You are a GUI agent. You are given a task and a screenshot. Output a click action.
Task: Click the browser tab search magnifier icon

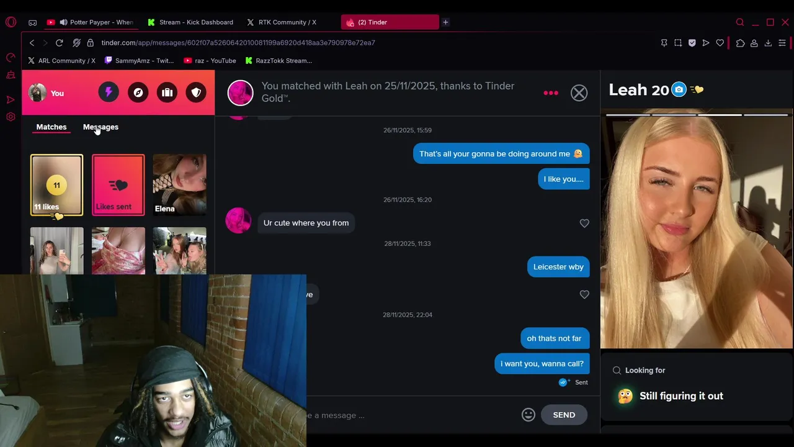point(740,22)
